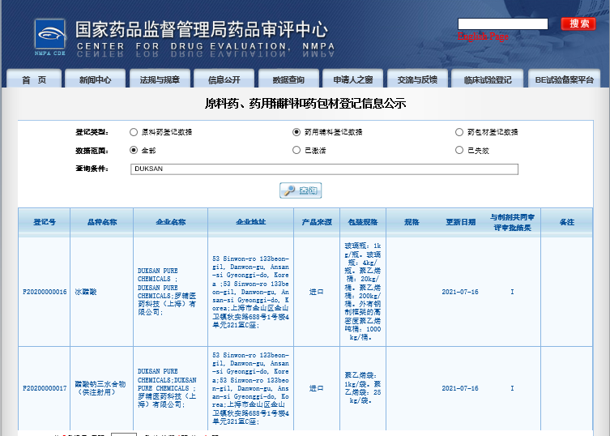The height and width of the screenshot is (436, 610).
Task: Click registration number F20200000016
Action: (x=45, y=292)
